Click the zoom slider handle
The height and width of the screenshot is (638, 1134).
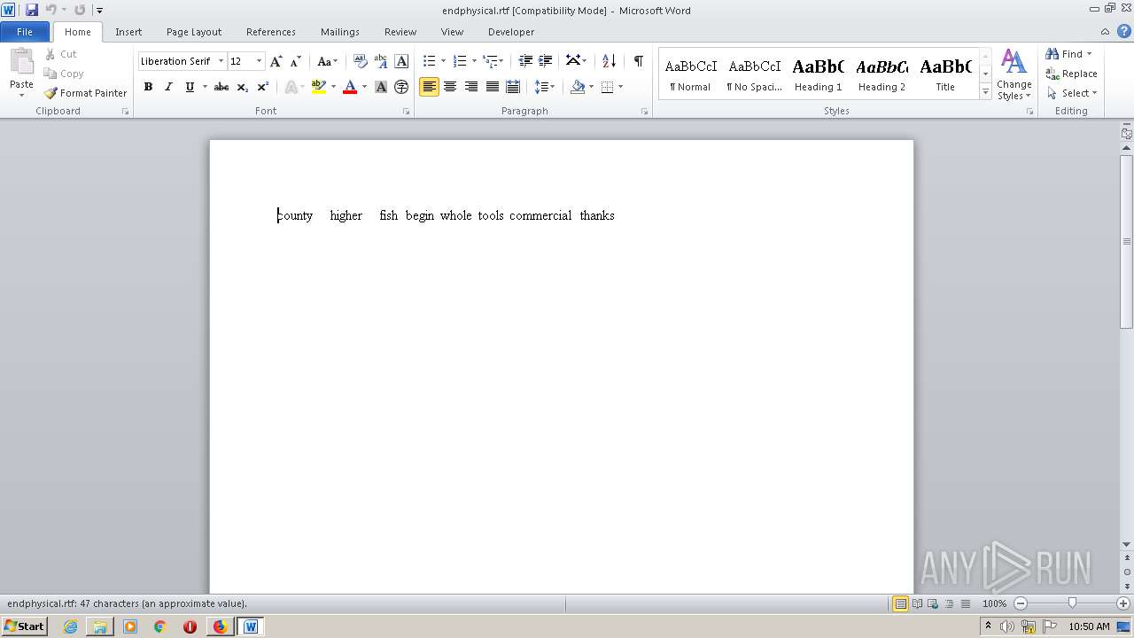pyautogui.click(x=1072, y=603)
